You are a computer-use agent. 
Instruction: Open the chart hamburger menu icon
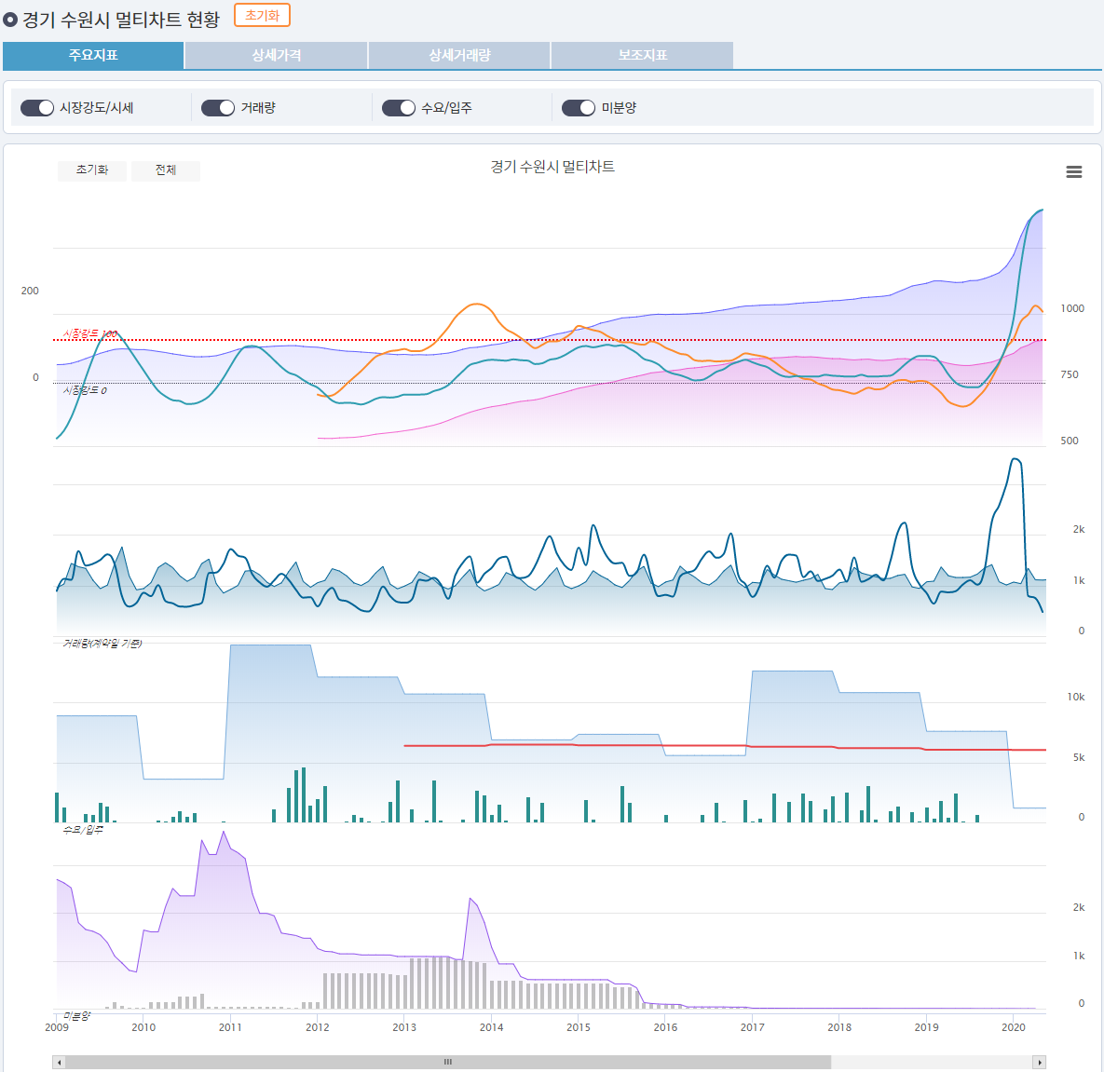pos(1073,172)
